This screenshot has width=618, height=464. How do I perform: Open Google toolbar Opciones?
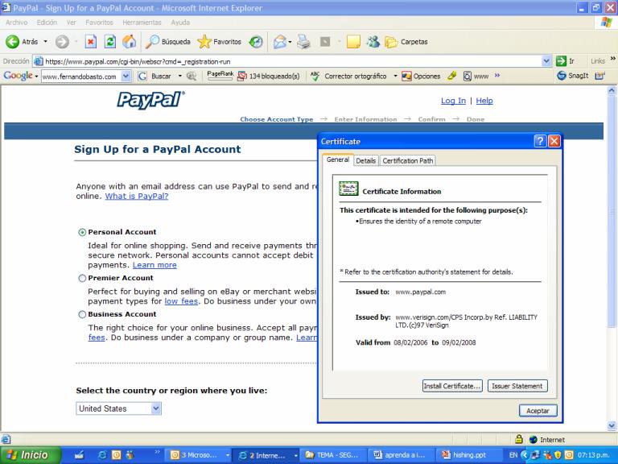(x=421, y=77)
